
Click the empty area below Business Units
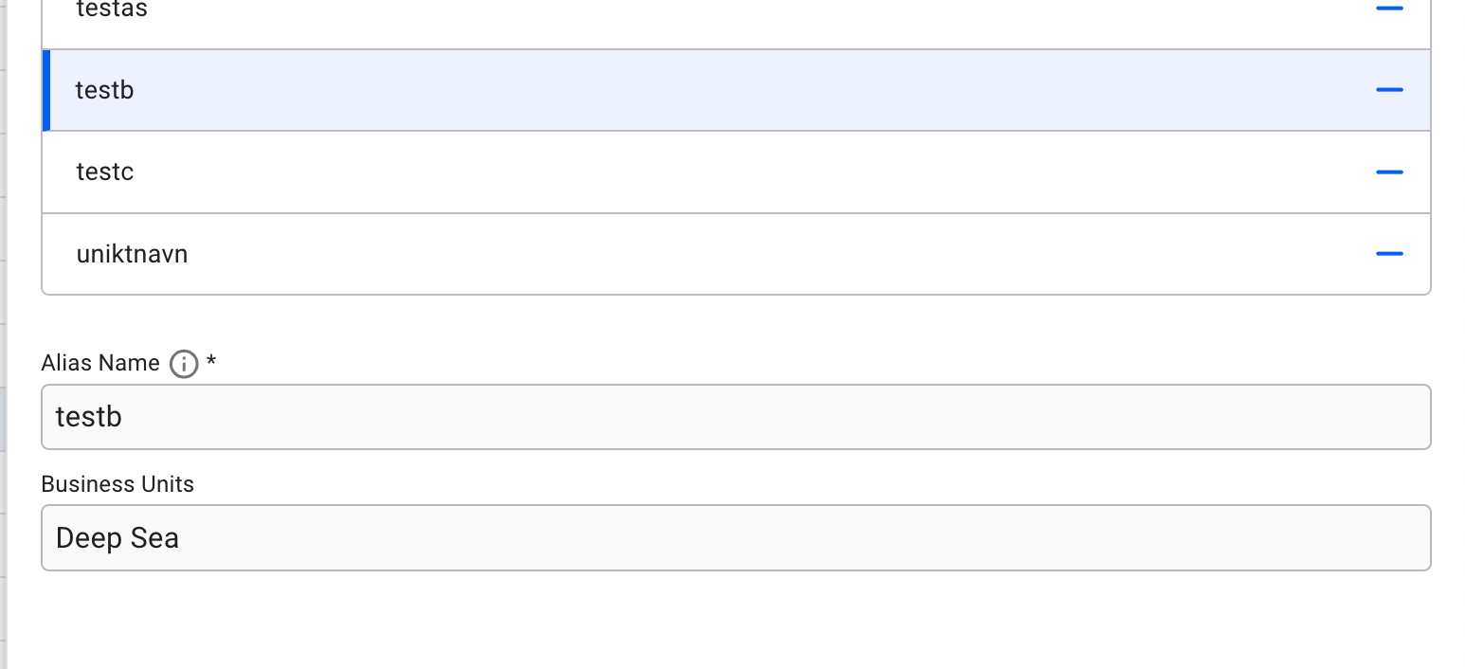pos(735,621)
